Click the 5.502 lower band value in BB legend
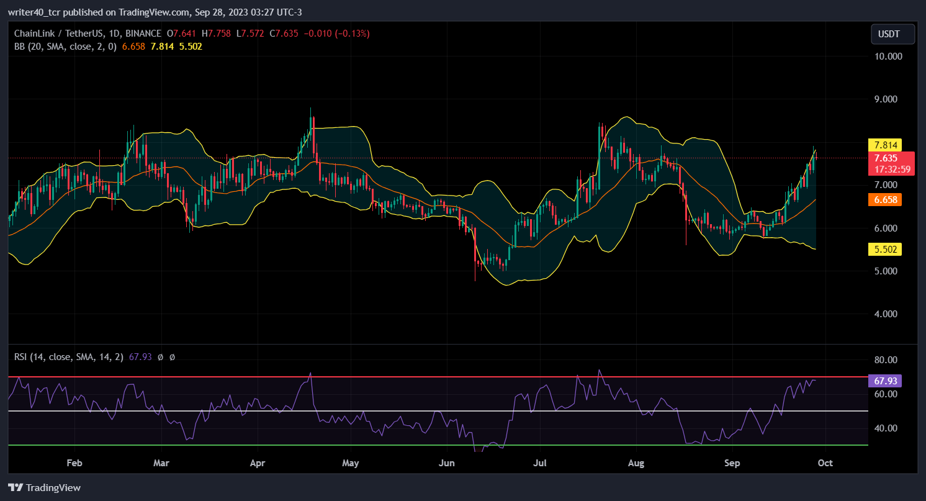 pos(190,46)
